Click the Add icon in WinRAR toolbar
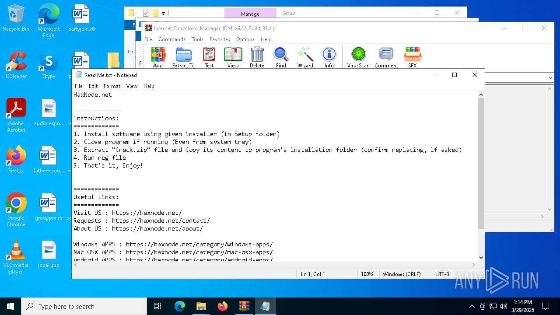 (158, 57)
